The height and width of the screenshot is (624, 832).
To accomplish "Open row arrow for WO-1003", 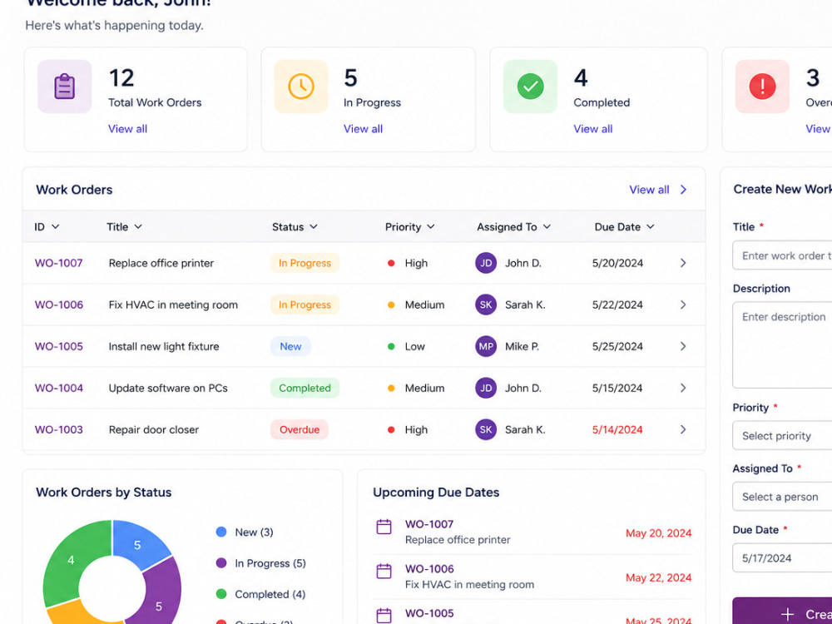I will pos(683,430).
